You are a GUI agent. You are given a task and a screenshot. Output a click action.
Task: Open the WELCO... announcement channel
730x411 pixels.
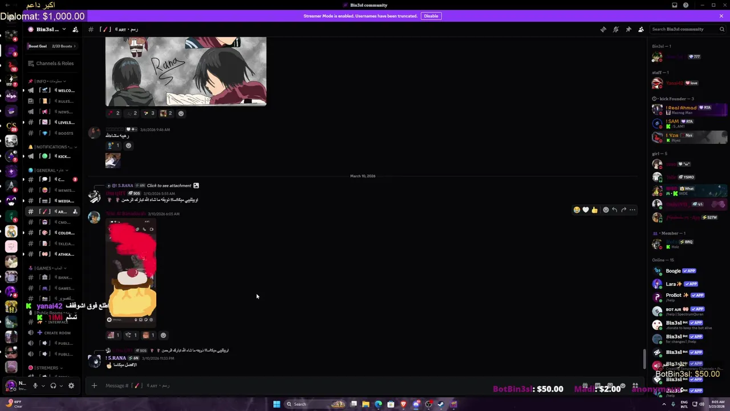52,90
